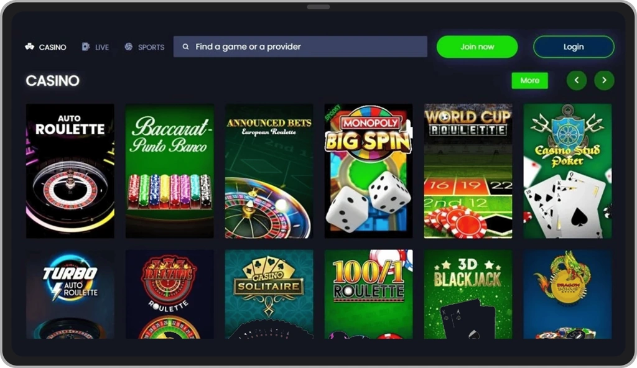Click the Login button
The image size is (637, 368).
click(574, 47)
